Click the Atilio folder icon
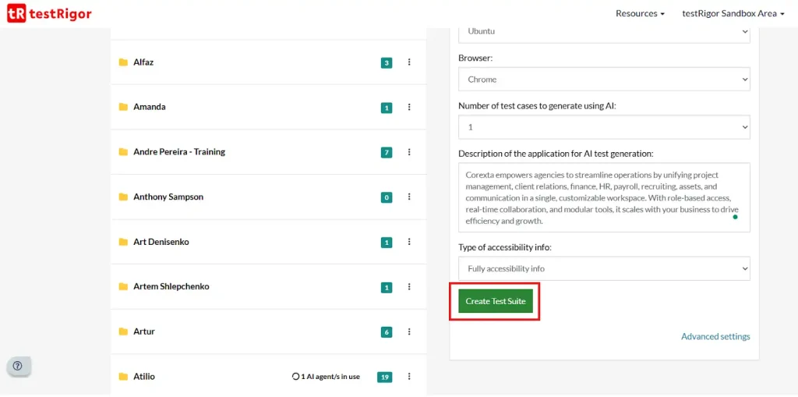The image size is (798, 397). (123, 376)
